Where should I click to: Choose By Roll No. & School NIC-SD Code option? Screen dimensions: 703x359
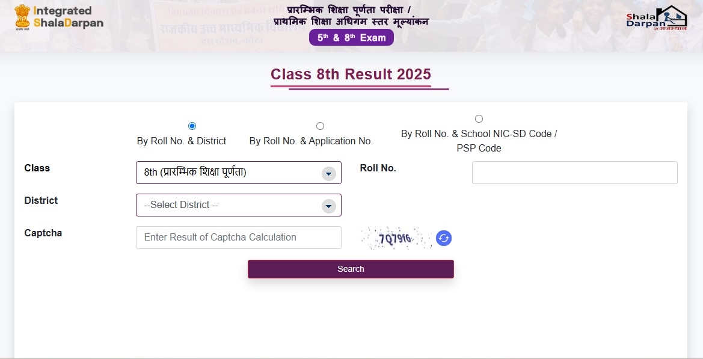click(479, 118)
